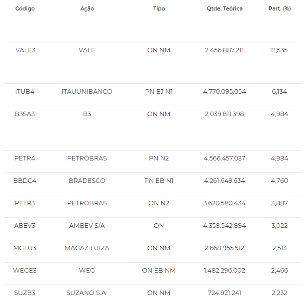Screen dimensions: 308x305
Task: Select the ITUB4 ticker code
Action: (25, 92)
